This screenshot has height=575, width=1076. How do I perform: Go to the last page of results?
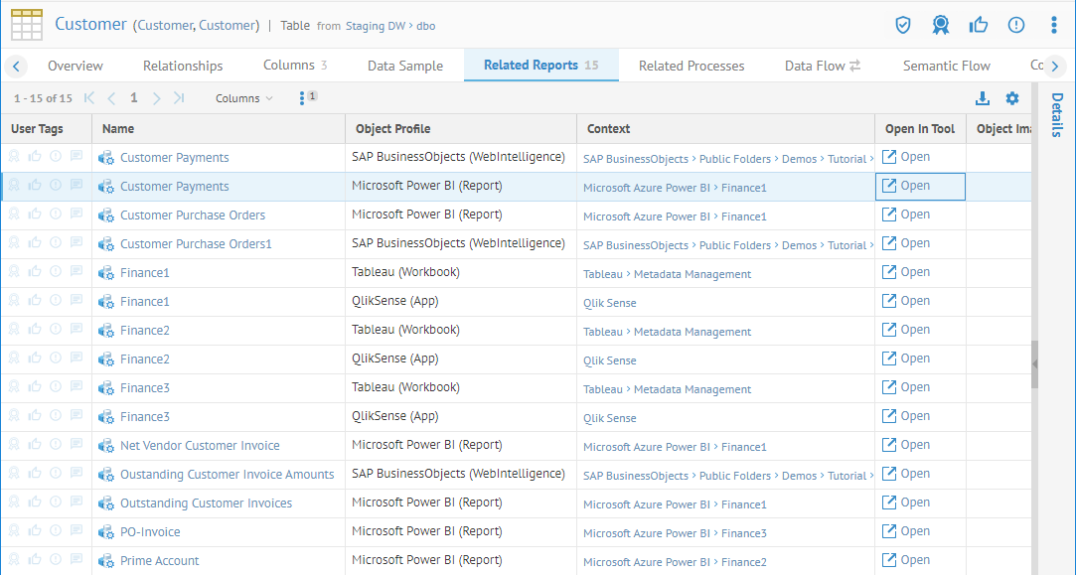pos(179,98)
